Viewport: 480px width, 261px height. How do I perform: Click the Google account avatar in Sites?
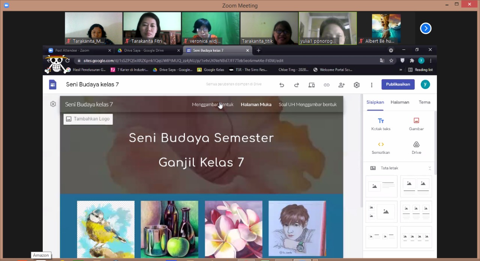425,84
